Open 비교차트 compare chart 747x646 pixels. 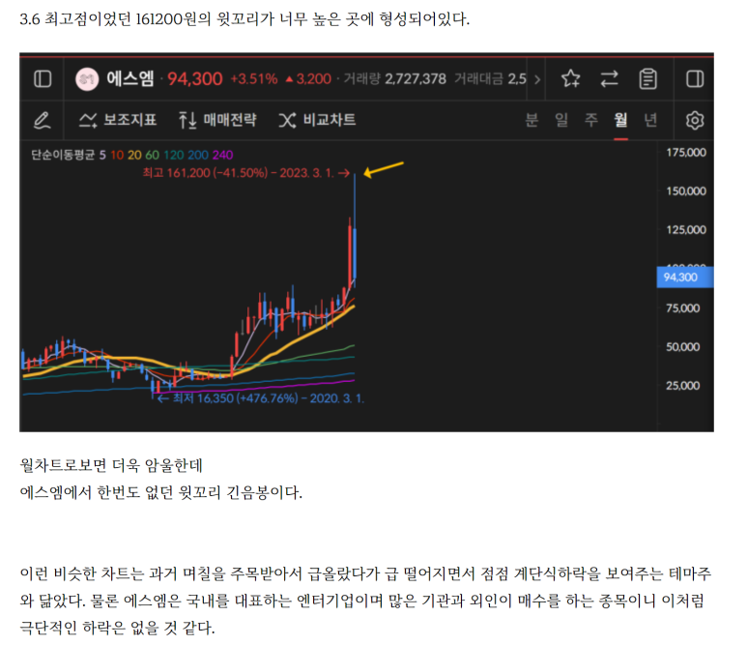[x=317, y=120]
